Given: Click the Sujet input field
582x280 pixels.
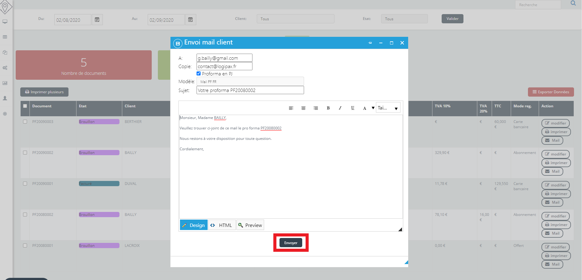Looking at the screenshot, I should 250,90.
